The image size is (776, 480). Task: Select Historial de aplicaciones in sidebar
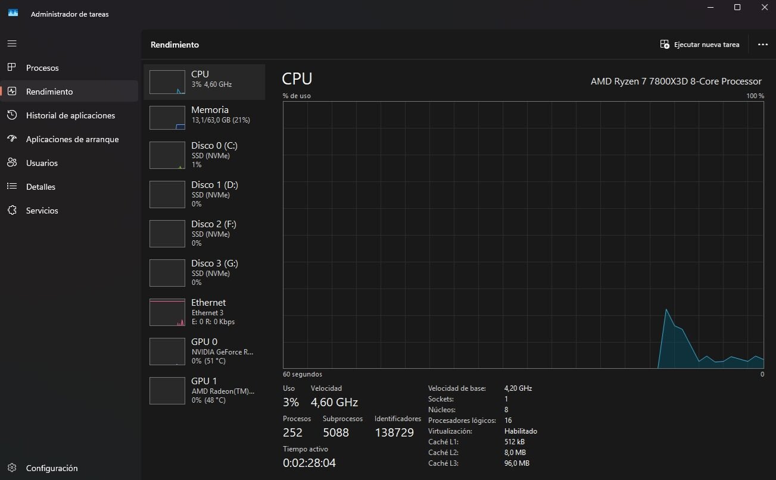pyautogui.click(x=69, y=115)
